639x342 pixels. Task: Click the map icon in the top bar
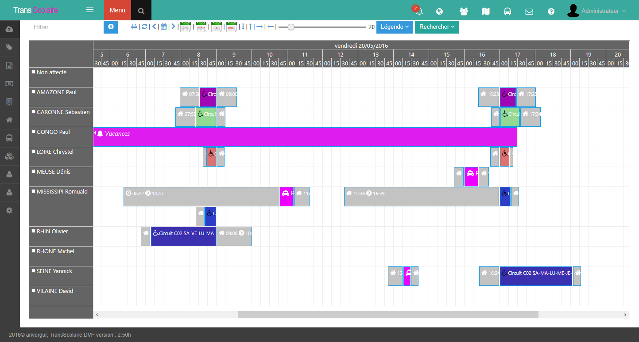pyautogui.click(x=486, y=11)
